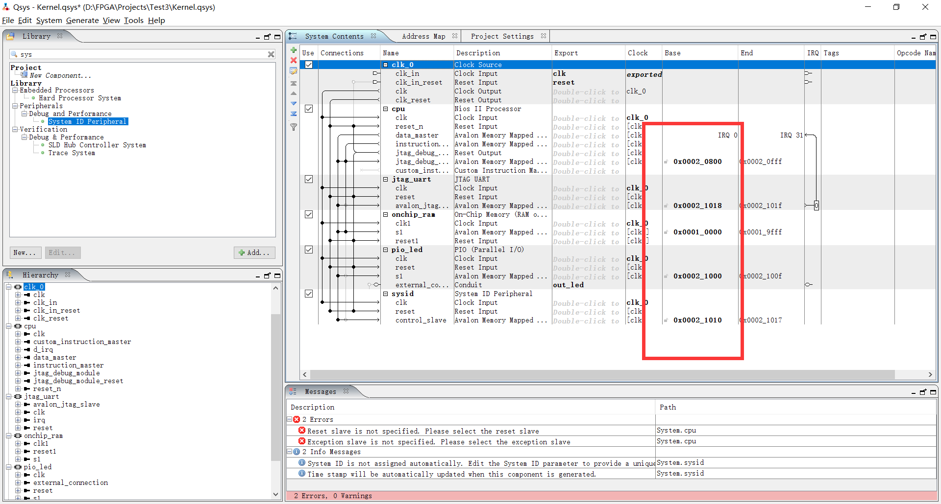Close the Project Settings tab X
The height and width of the screenshot is (504, 941).
tap(543, 36)
